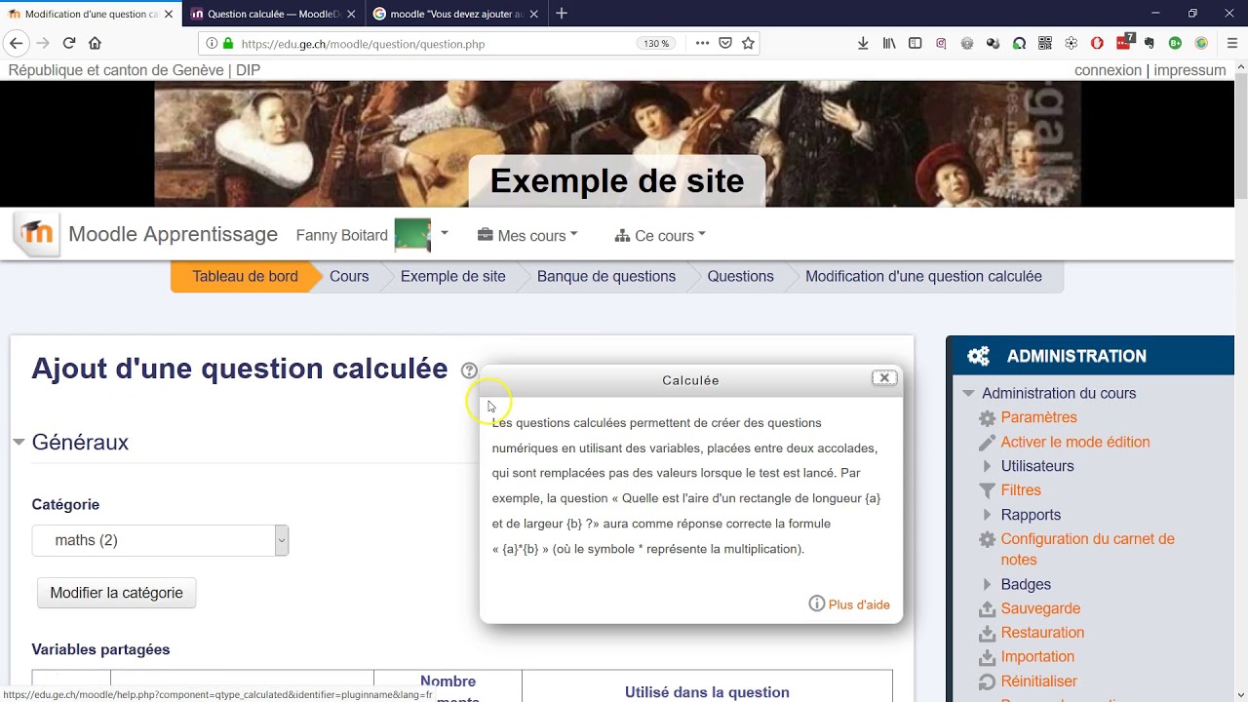Image resolution: width=1248 pixels, height=702 pixels.
Task: Click pencil icon for Activer le mode édition
Action: (987, 443)
